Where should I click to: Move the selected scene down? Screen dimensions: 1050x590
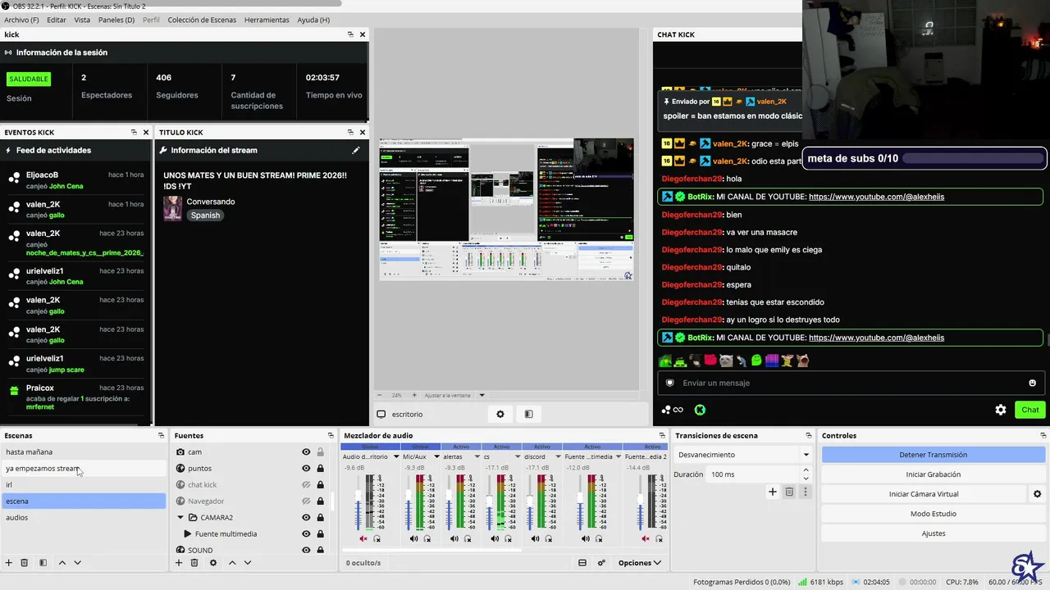tap(77, 563)
